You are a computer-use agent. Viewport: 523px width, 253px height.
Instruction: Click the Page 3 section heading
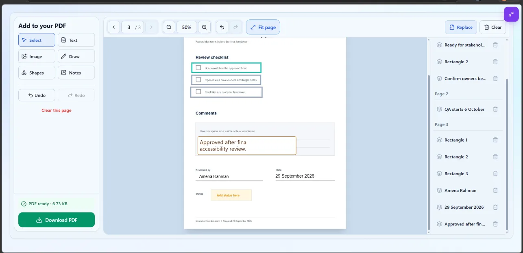[x=441, y=124]
